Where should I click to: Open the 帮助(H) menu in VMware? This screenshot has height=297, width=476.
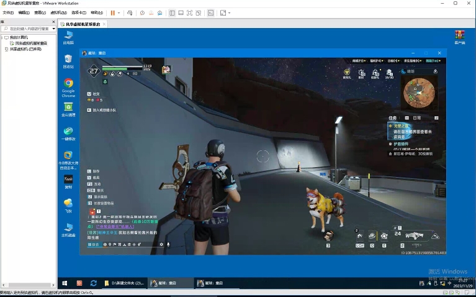click(97, 13)
